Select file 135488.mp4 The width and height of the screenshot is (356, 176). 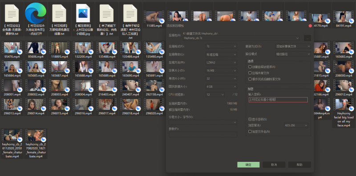[x=106, y=50]
